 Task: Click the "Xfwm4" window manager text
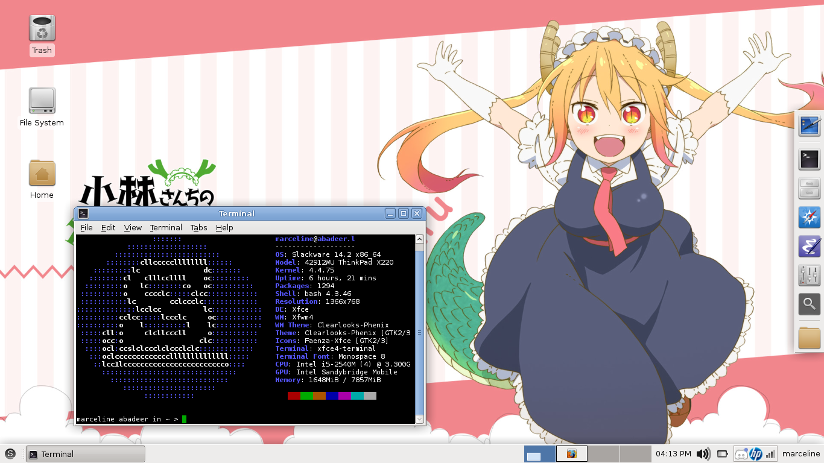[x=303, y=317]
